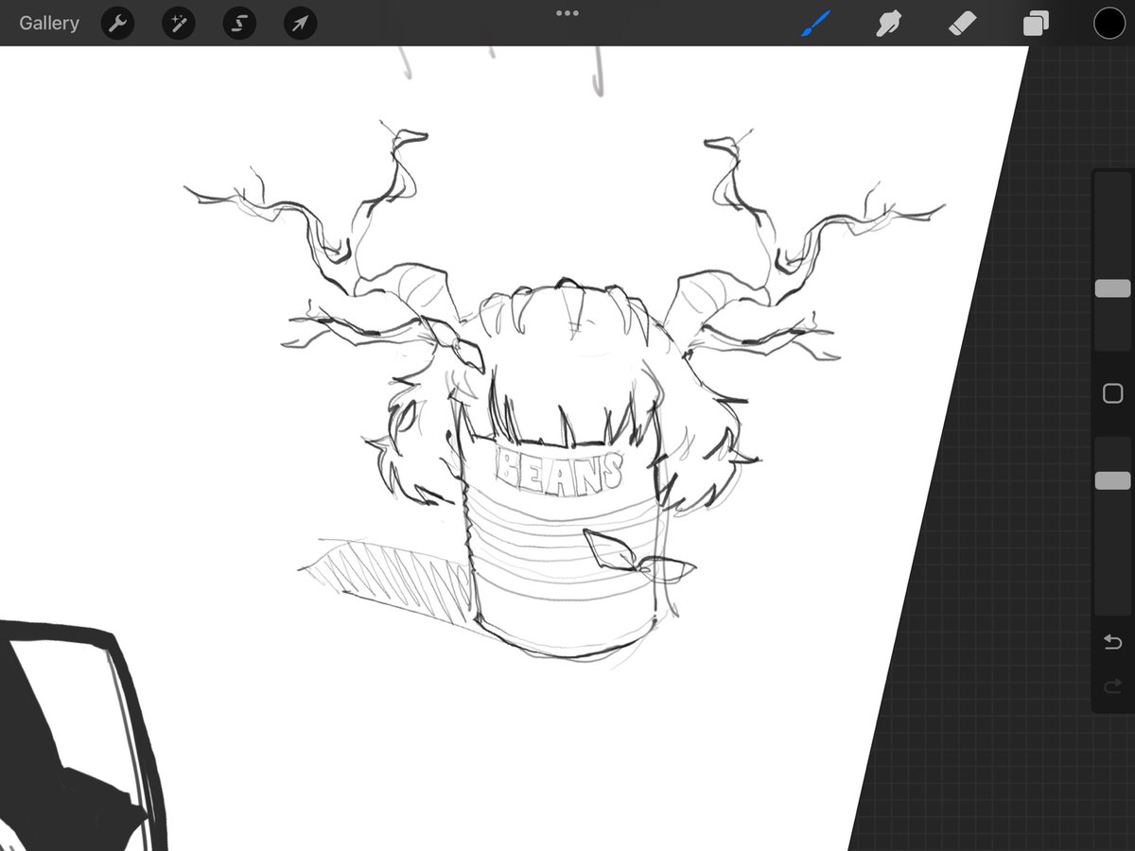Click the brush opacity slider handle
The image size is (1135, 851).
(1113, 480)
